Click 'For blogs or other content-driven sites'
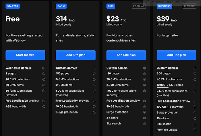The image size is (201, 136). coord(121,38)
